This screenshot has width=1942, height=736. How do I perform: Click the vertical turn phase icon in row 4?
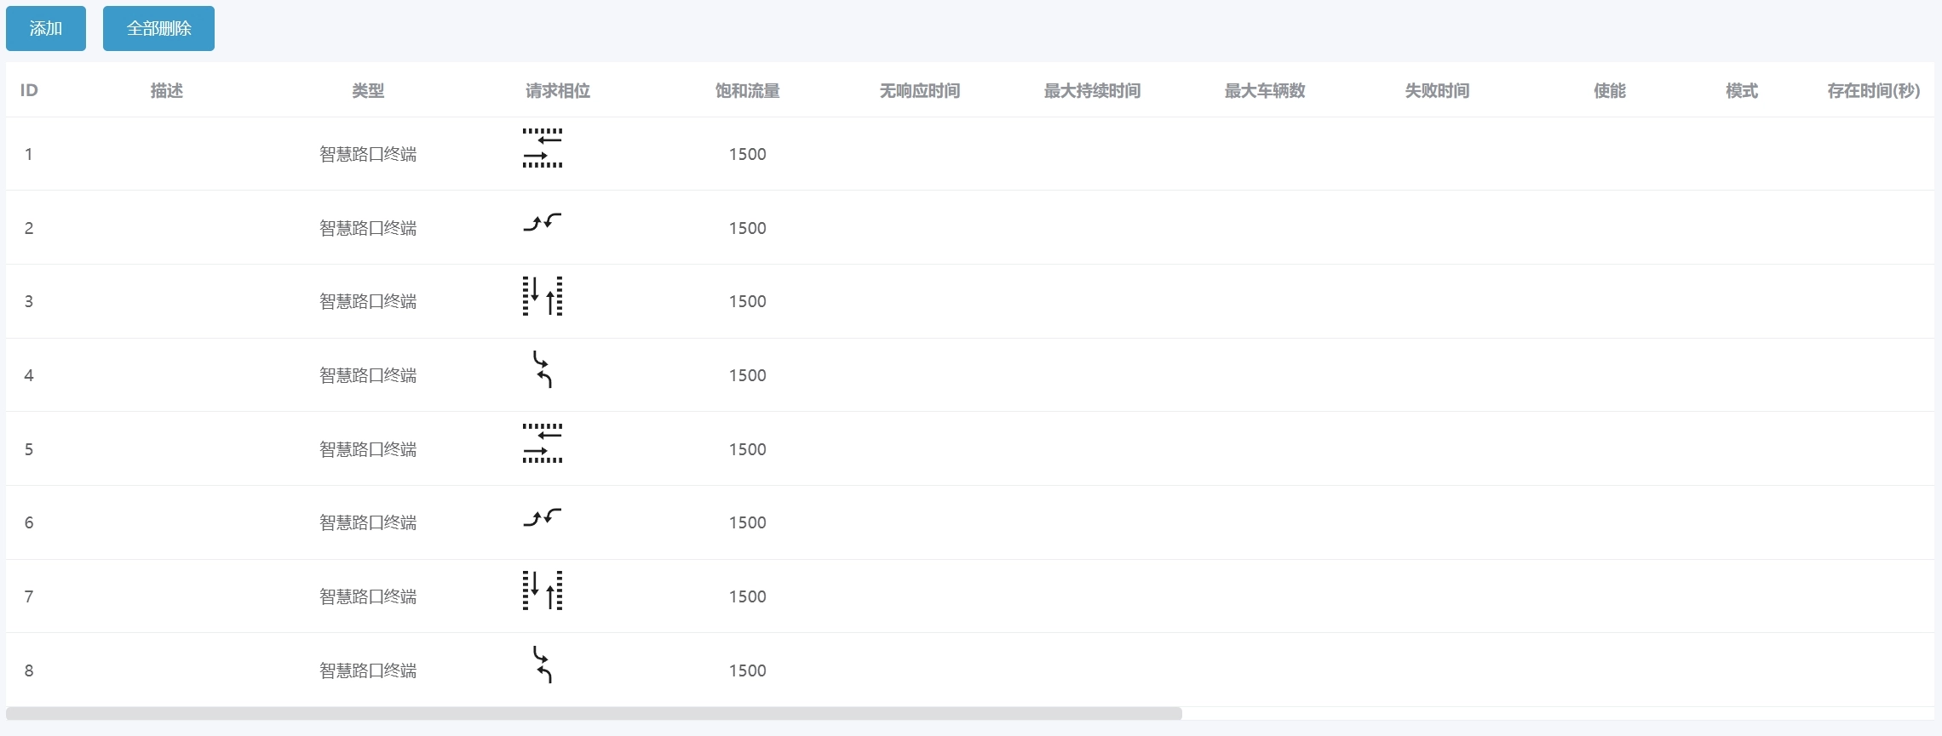click(x=543, y=369)
